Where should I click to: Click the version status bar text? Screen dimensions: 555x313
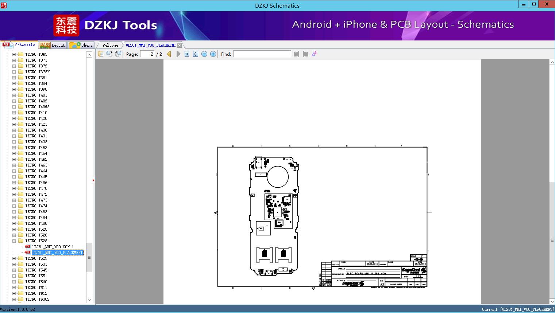point(18,309)
